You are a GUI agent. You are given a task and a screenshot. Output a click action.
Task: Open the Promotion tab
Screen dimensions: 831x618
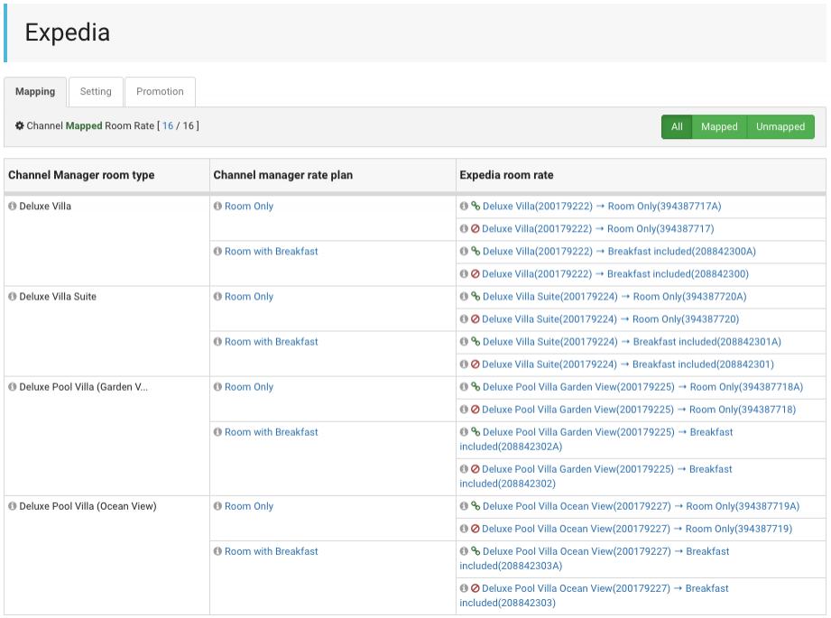[x=160, y=92]
